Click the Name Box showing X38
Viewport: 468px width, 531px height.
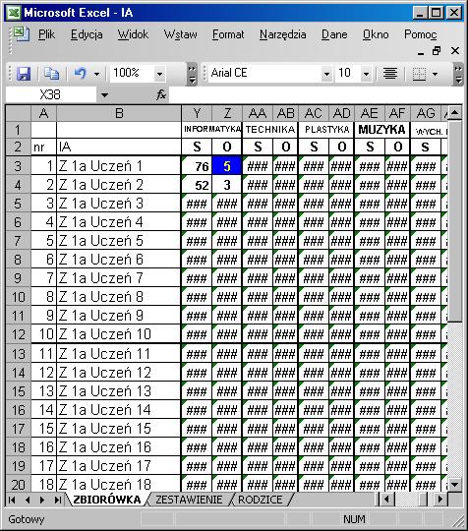51,94
